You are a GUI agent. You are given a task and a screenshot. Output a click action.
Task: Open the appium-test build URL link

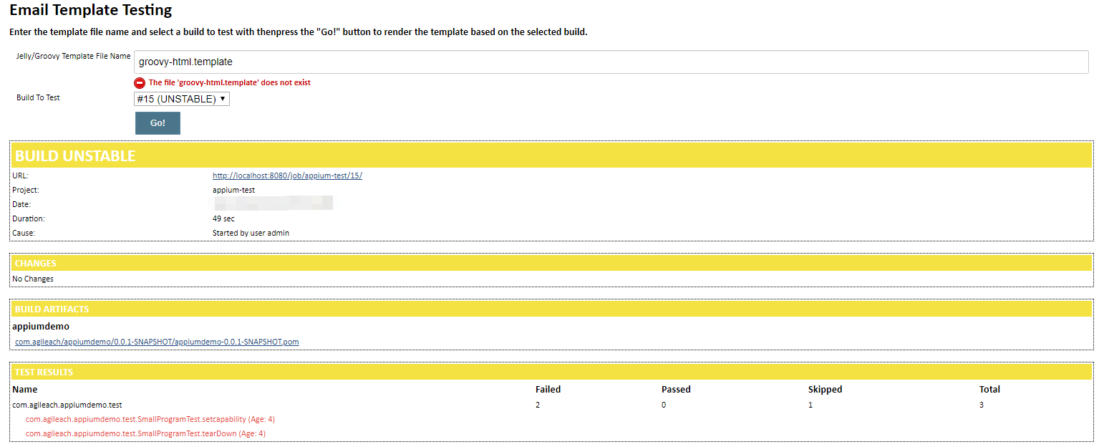coord(286,175)
